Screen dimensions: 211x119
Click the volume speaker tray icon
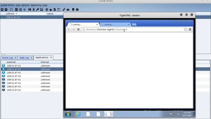(x=178, y=114)
